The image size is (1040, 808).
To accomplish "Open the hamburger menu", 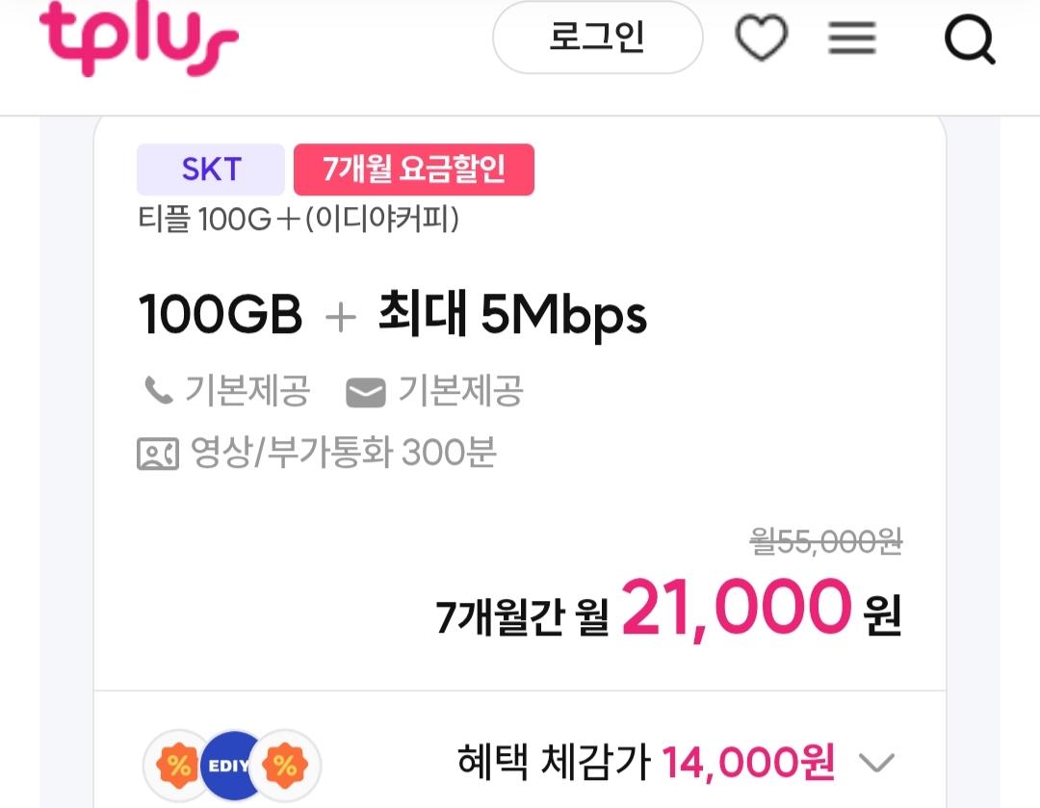I will [x=852, y=39].
